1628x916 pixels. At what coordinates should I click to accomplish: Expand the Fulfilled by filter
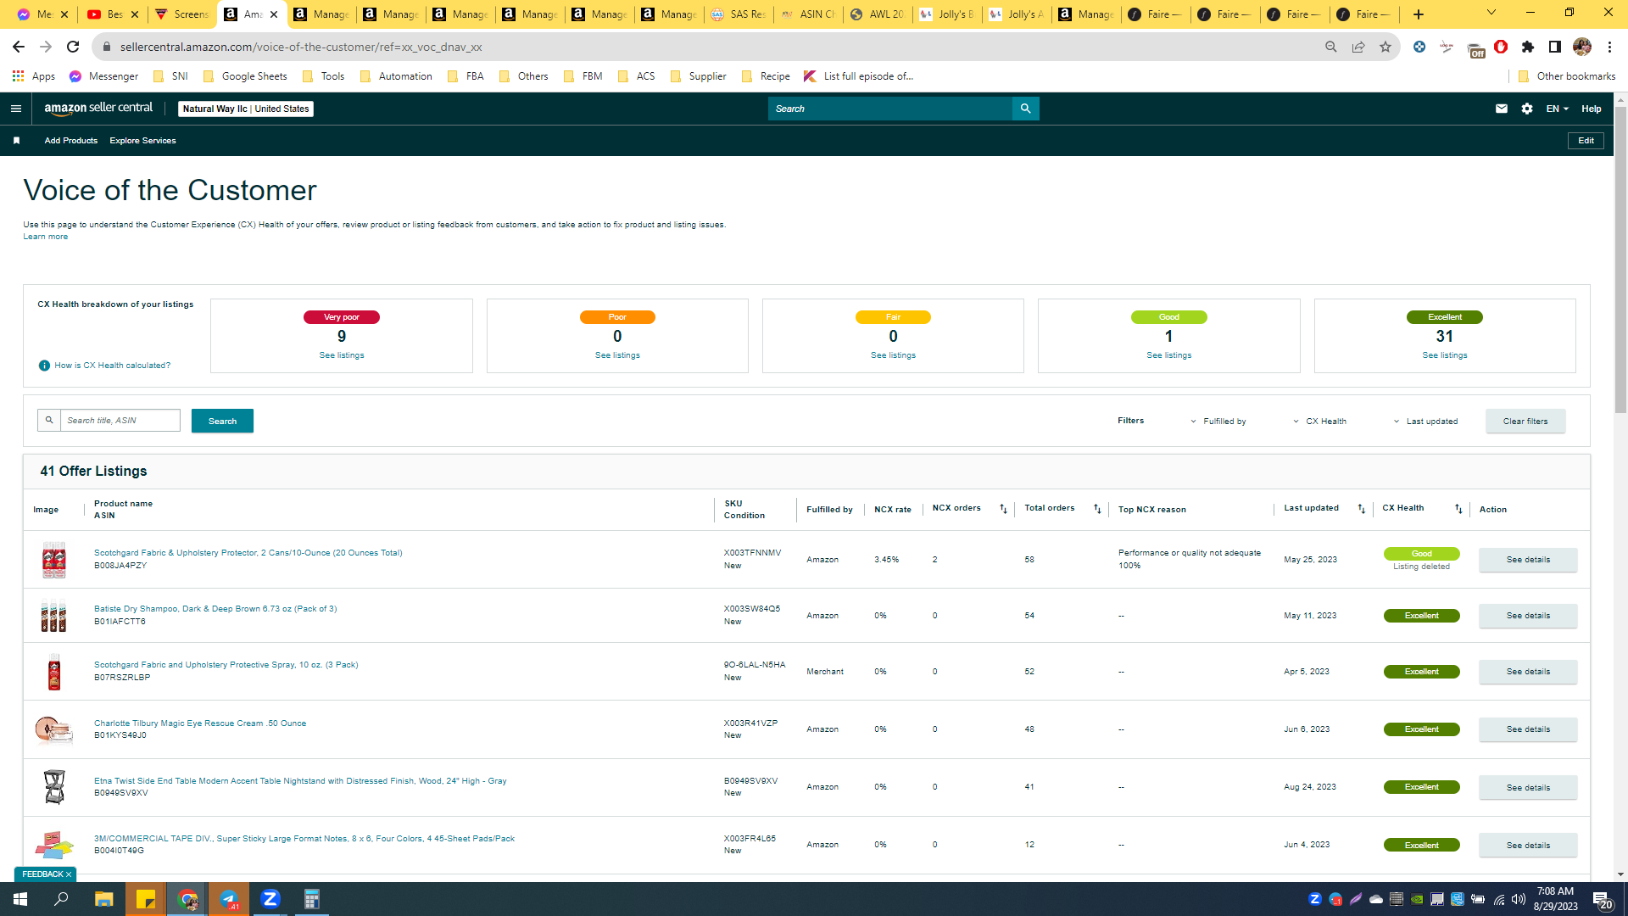(x=1218, y=422)
